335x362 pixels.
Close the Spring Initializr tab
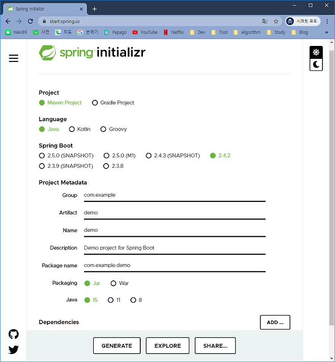pyautogui.click(x=81, y=9)
